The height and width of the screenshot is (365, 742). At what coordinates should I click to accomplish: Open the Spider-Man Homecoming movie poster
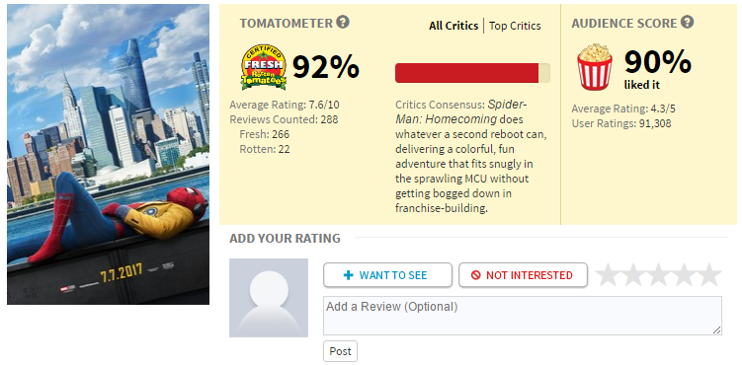(108, 155)
